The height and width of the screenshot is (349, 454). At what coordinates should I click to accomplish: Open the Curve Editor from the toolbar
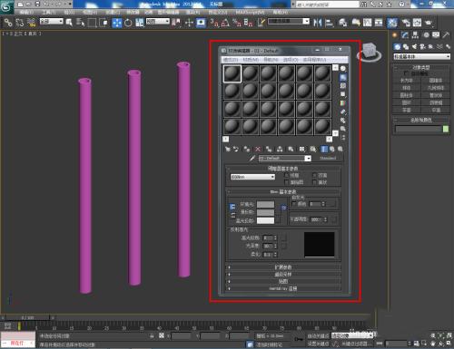click(368, 23)
